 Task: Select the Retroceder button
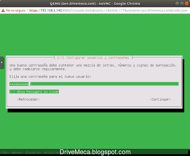(28, 99)
